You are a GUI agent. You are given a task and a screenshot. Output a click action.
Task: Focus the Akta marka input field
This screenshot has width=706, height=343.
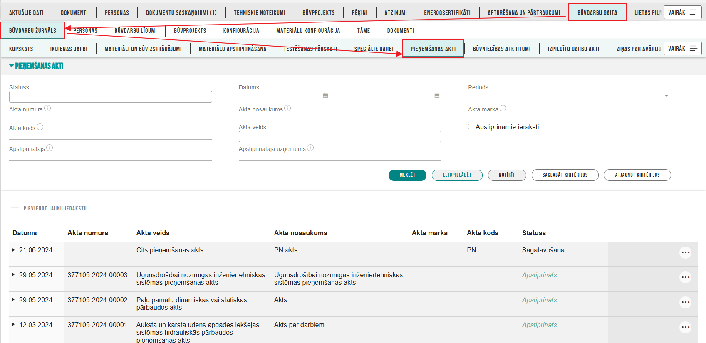click(x=569, y=117)
